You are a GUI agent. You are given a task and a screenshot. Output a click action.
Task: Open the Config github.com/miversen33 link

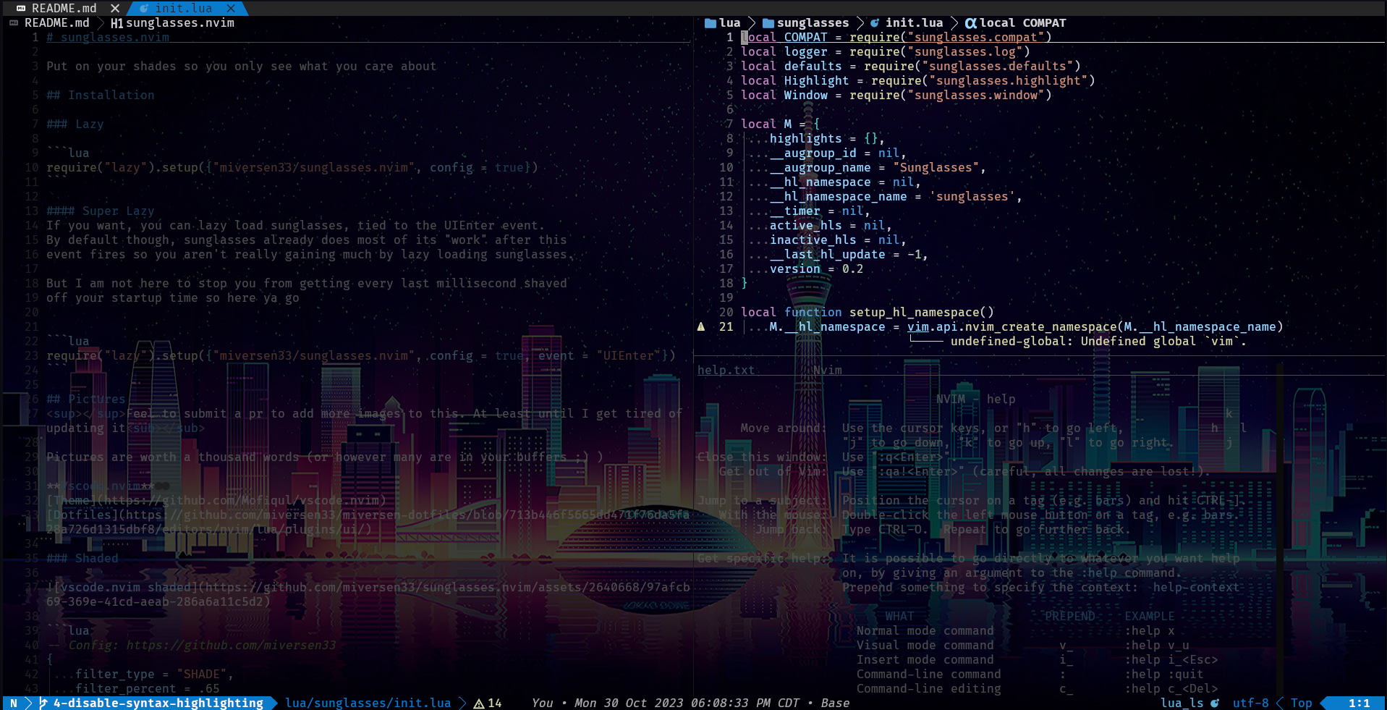point(231,645)
